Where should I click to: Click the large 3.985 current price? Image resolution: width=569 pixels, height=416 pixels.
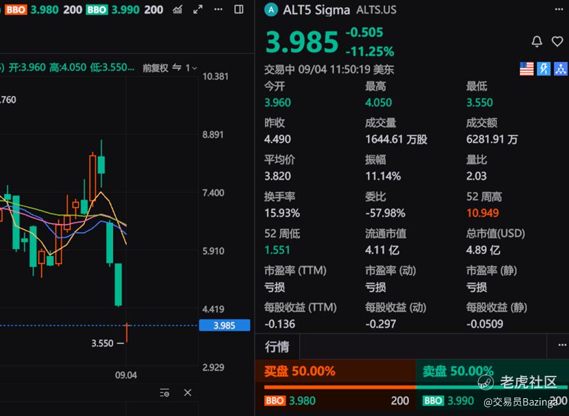pyautogui.click(x=302, y=41)
